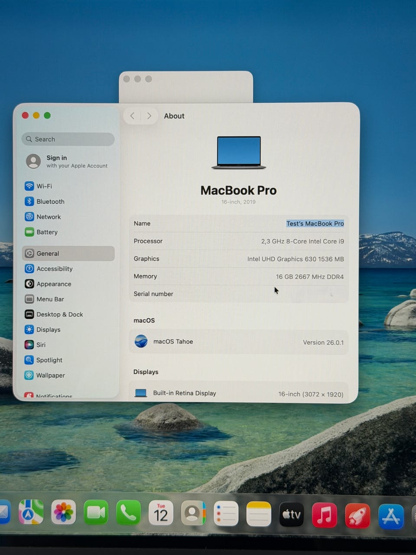Click the Graphics value Intel UHD Graphics 630
416x555 pixels.
tap(296, 259)
